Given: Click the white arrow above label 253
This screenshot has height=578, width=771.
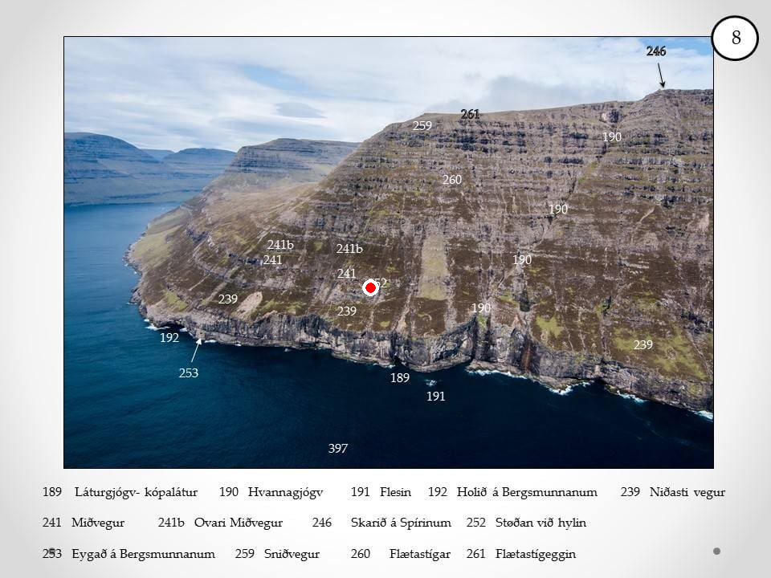Looking at the screenshot, I should click(195, 350).
